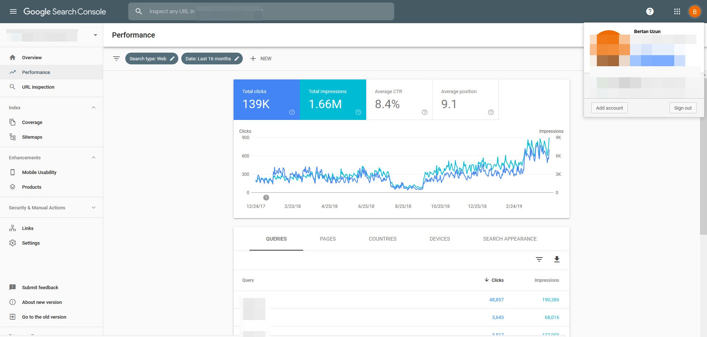This screenshot has height=337, width=707.
Task: Click the page vertical scrollbar
Action: pyautogui.click(x=703, y=156)
